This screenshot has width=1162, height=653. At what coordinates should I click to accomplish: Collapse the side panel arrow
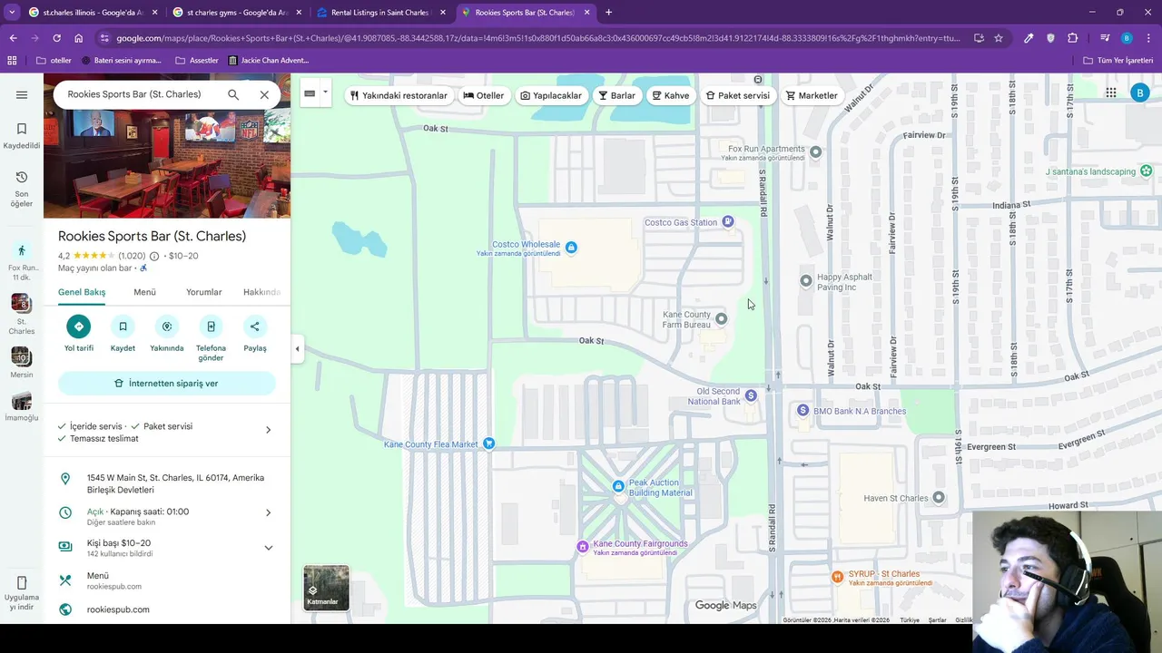pos(297,348)
